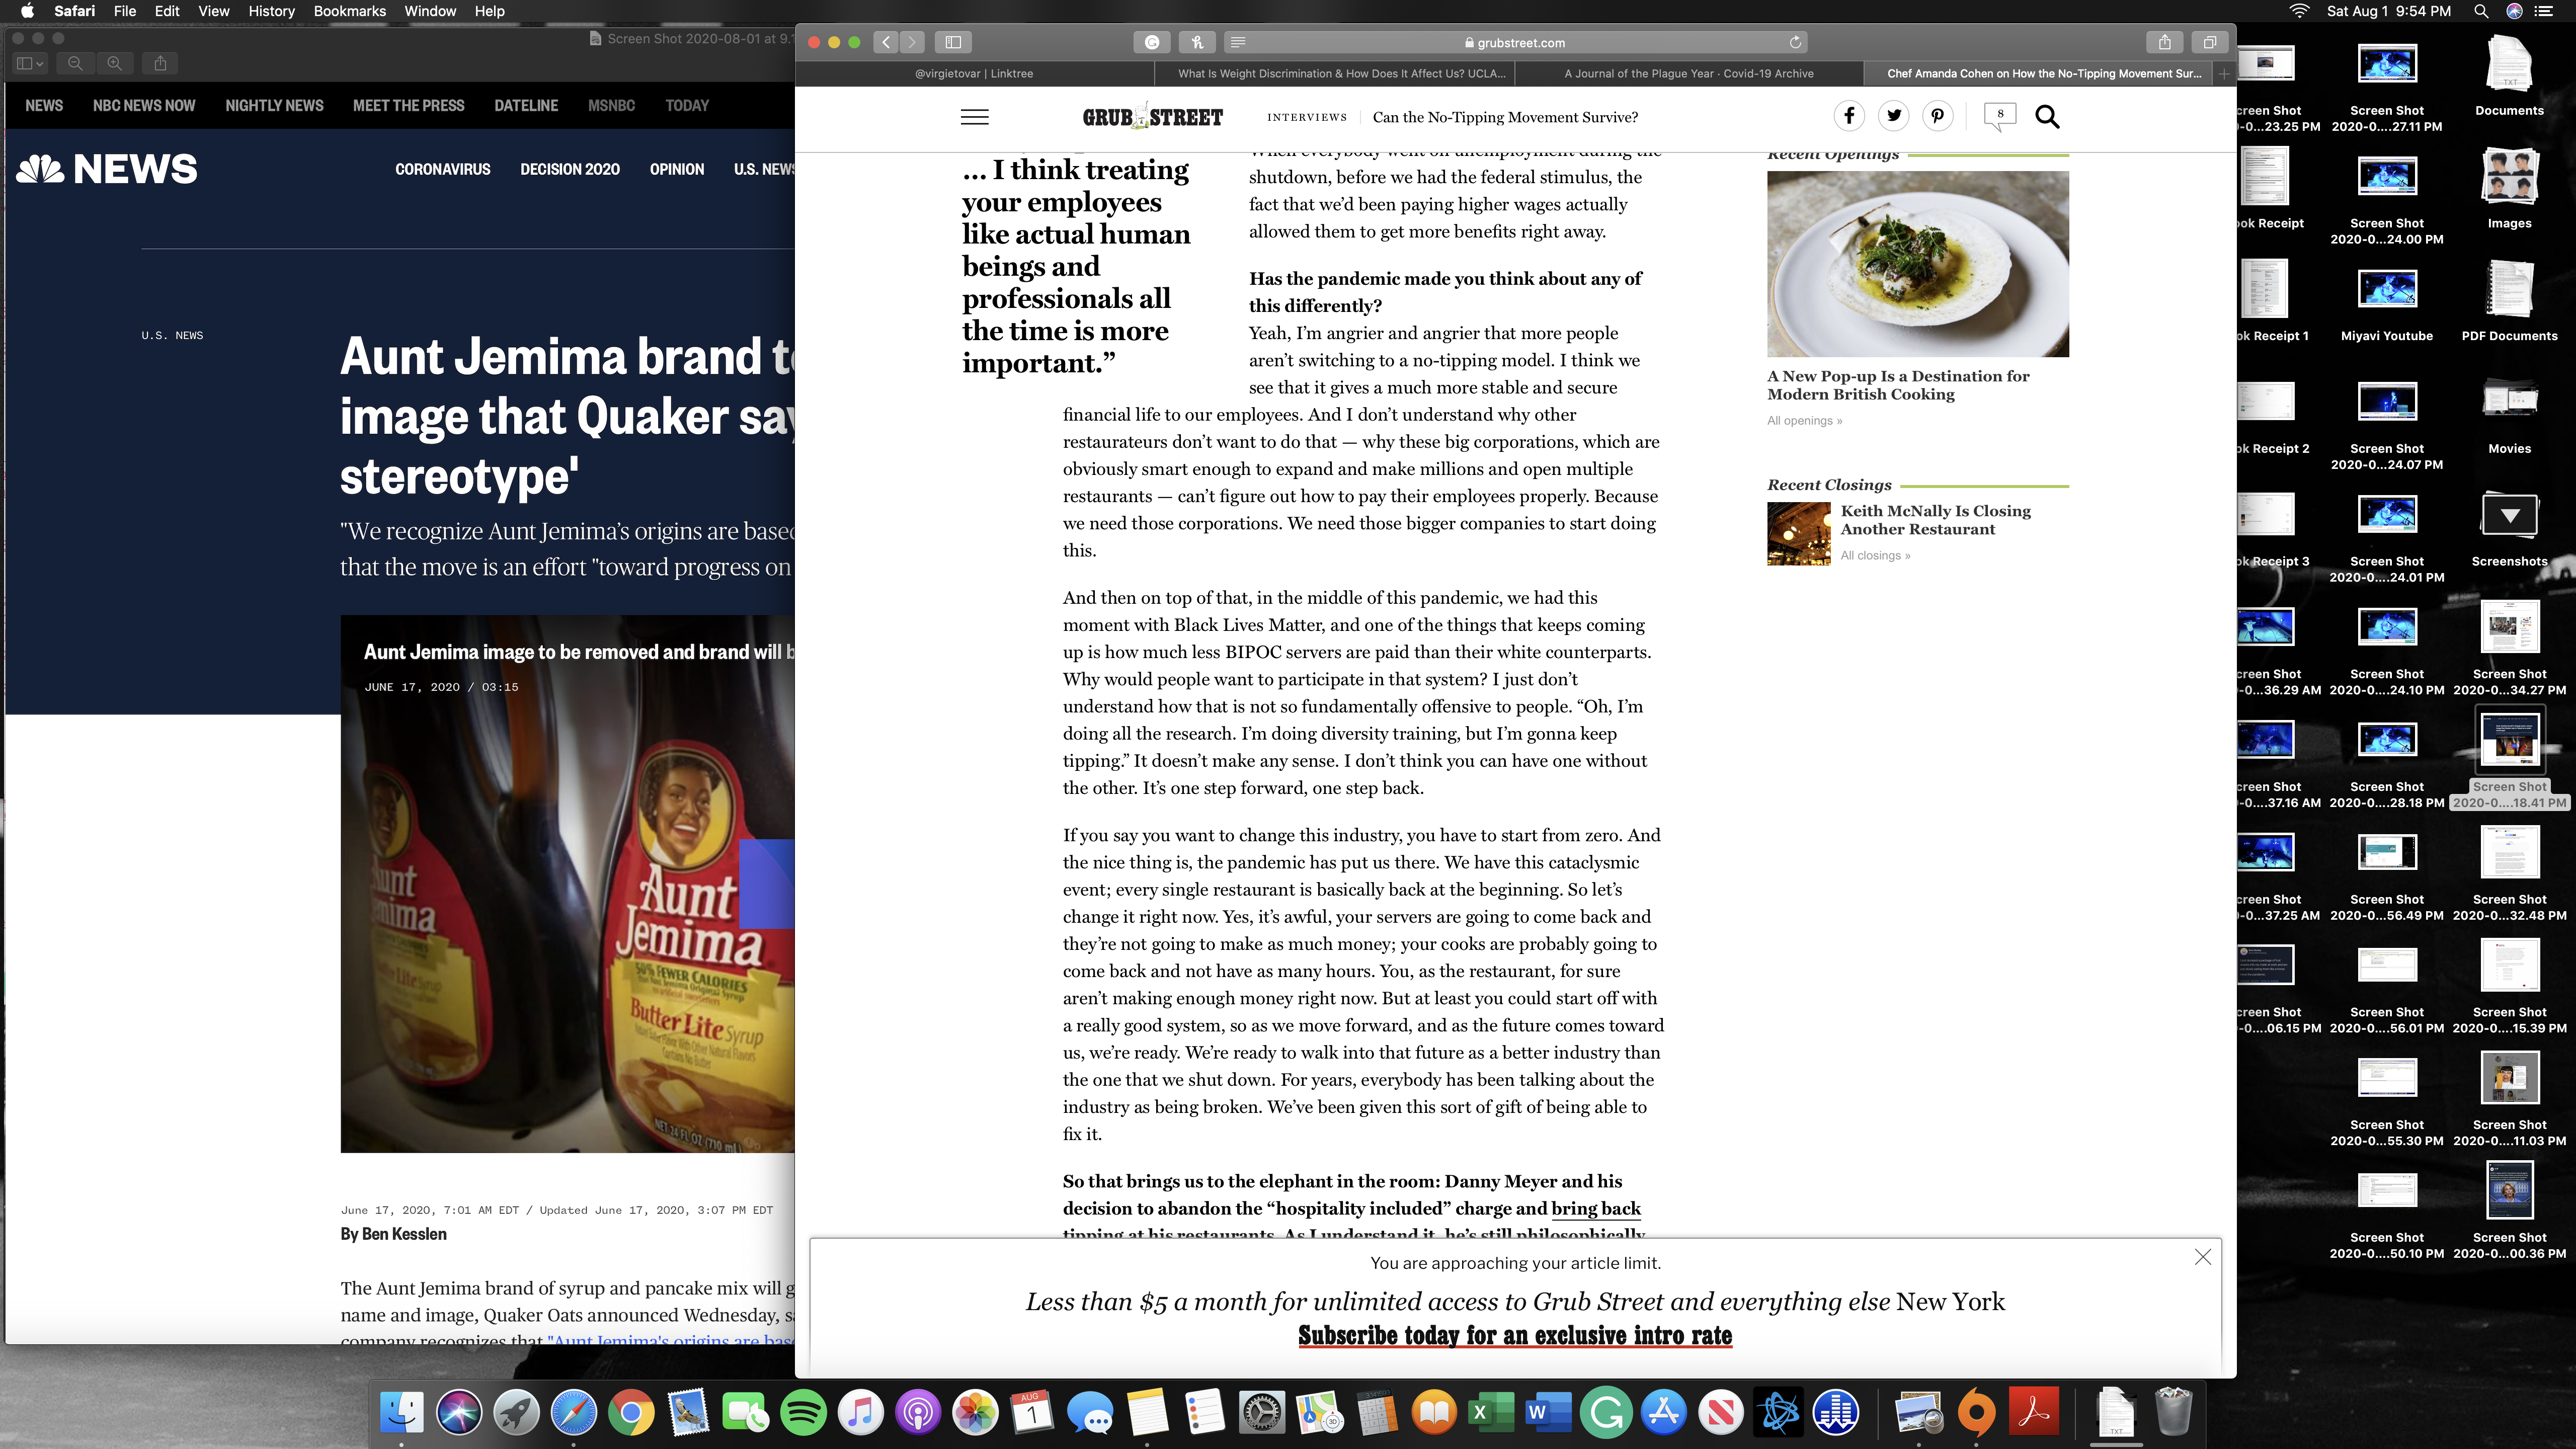Open the British Cooking pop-up thumbnail

pos(1917,264)
